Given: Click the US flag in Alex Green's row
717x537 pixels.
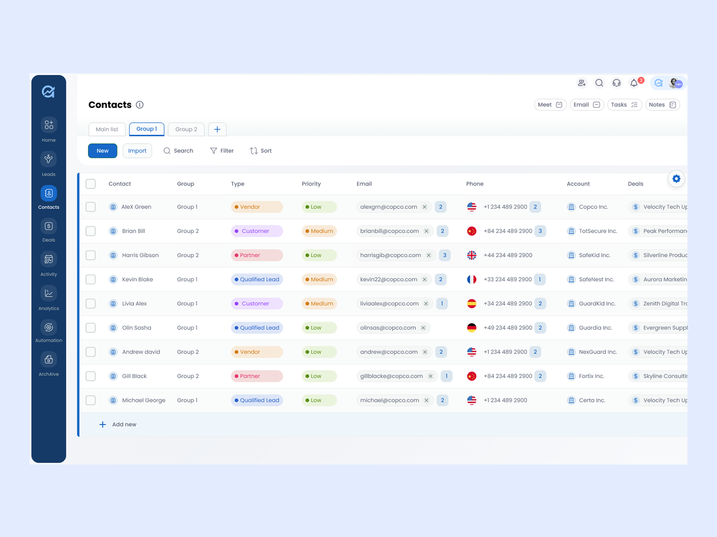Looking at the screenshot, I should 472,207.
